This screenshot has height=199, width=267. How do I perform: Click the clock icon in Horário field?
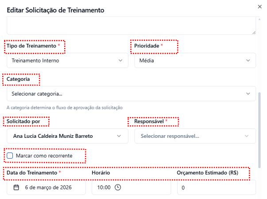click(118, 187)
